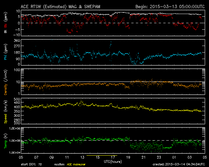The image size is (209, 167).
Task: Click the 'Phi (gsm)' axis label
Action: tap(6, 52)
